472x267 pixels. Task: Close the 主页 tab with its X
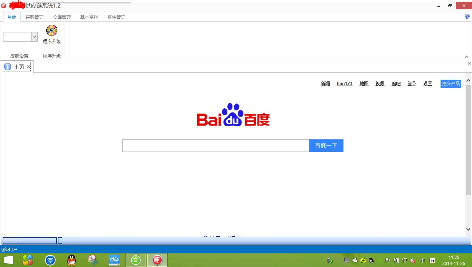28,67
